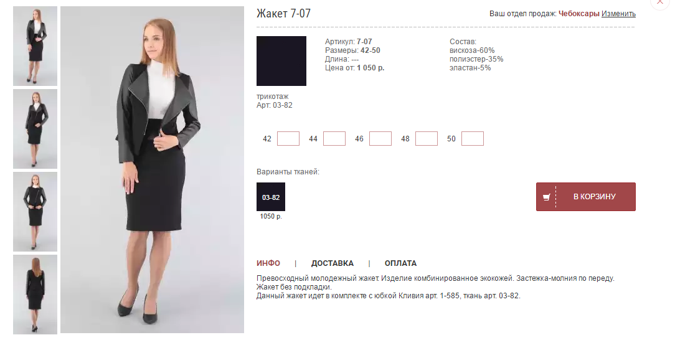Click the quantity field for size 42
The image size is (675, 340).
(x=288, y=139)
